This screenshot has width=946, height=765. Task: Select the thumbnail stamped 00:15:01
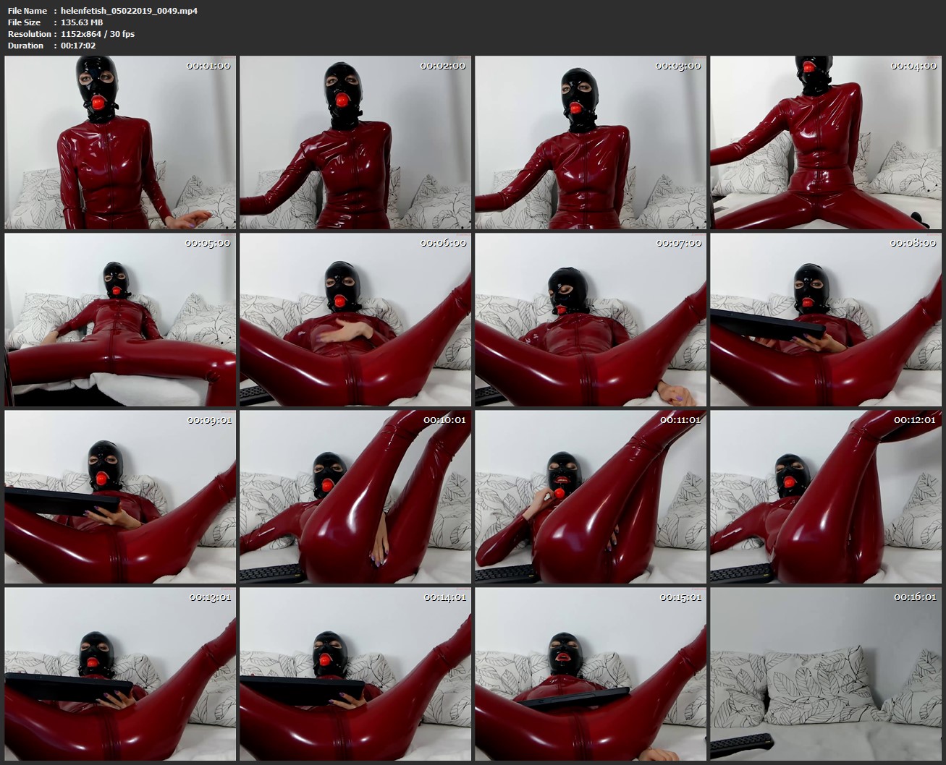[591, 674]
